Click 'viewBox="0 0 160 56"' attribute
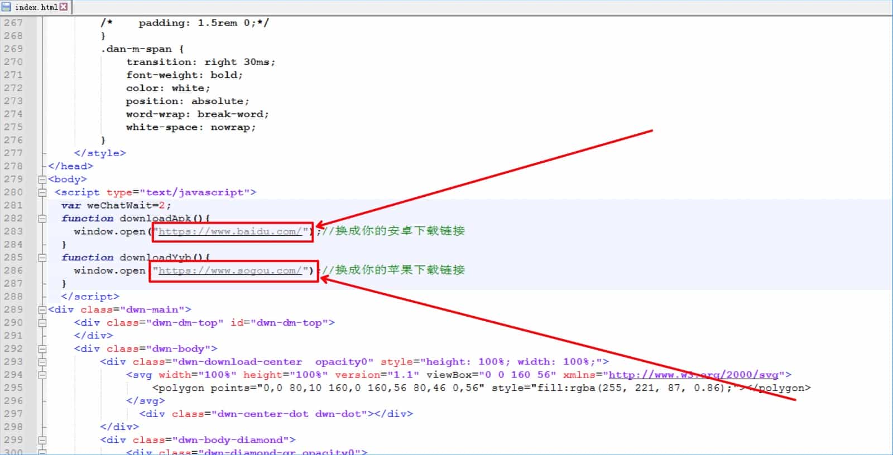This screenshot has height=455, width=893. [x=491, y=375]
